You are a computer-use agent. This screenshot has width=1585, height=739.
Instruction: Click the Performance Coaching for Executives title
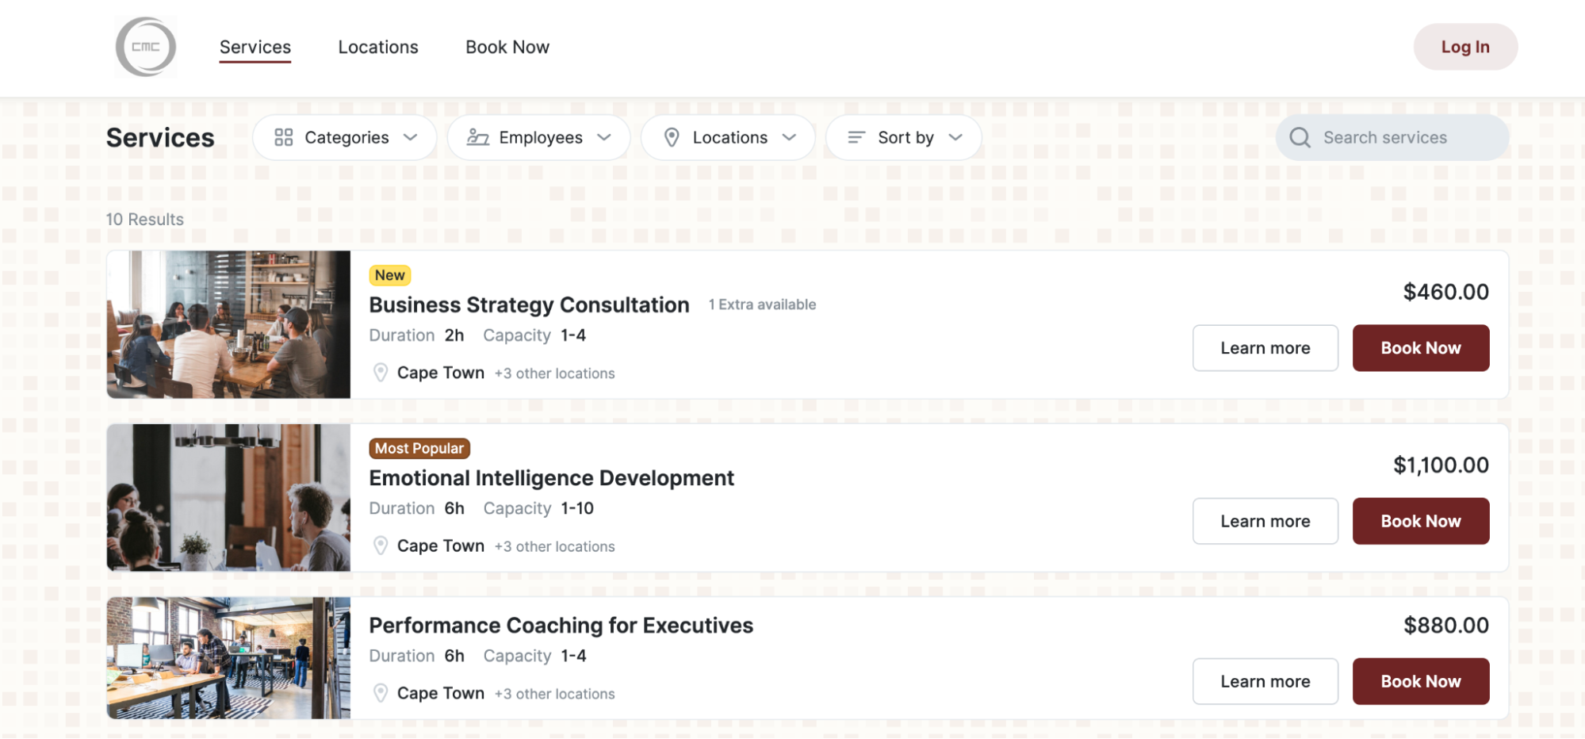[561, 626]
